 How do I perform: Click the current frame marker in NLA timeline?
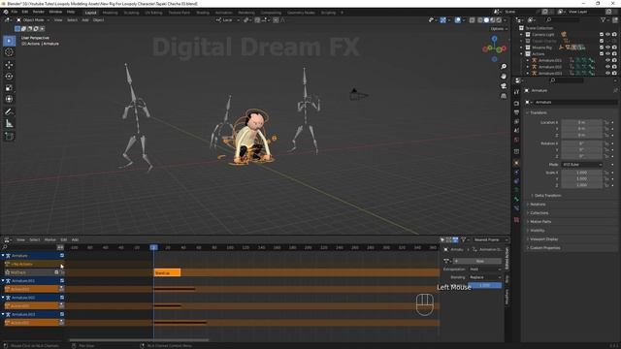point(153,247)
